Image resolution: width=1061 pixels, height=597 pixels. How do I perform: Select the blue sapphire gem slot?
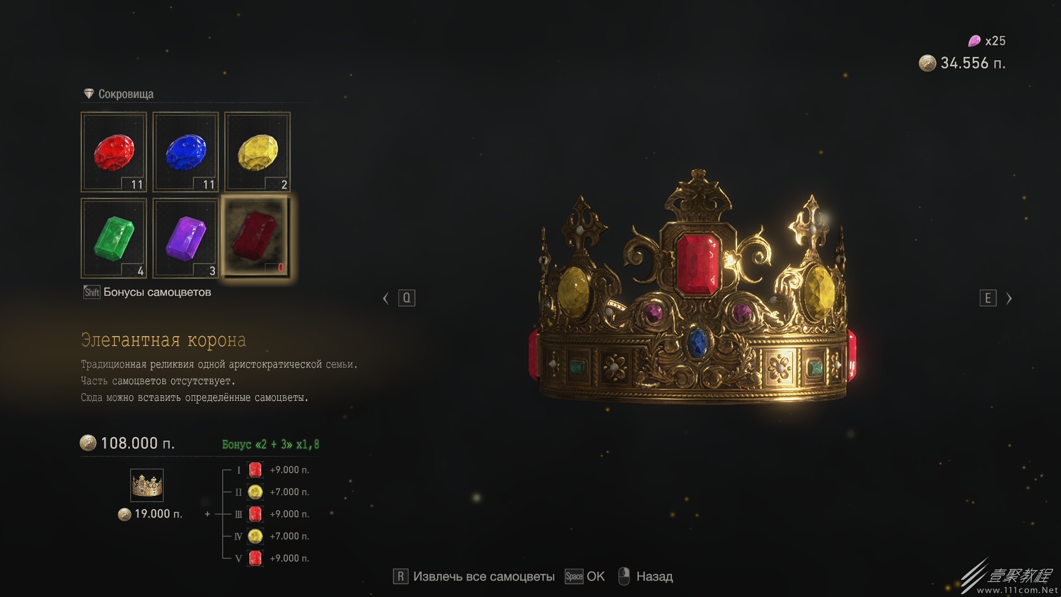point(186,152)
